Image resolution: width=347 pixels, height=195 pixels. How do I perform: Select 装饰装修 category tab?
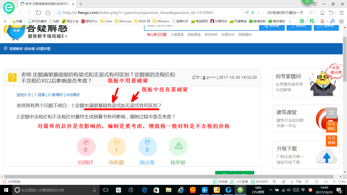pyautogui.click(x=211, y=35)
